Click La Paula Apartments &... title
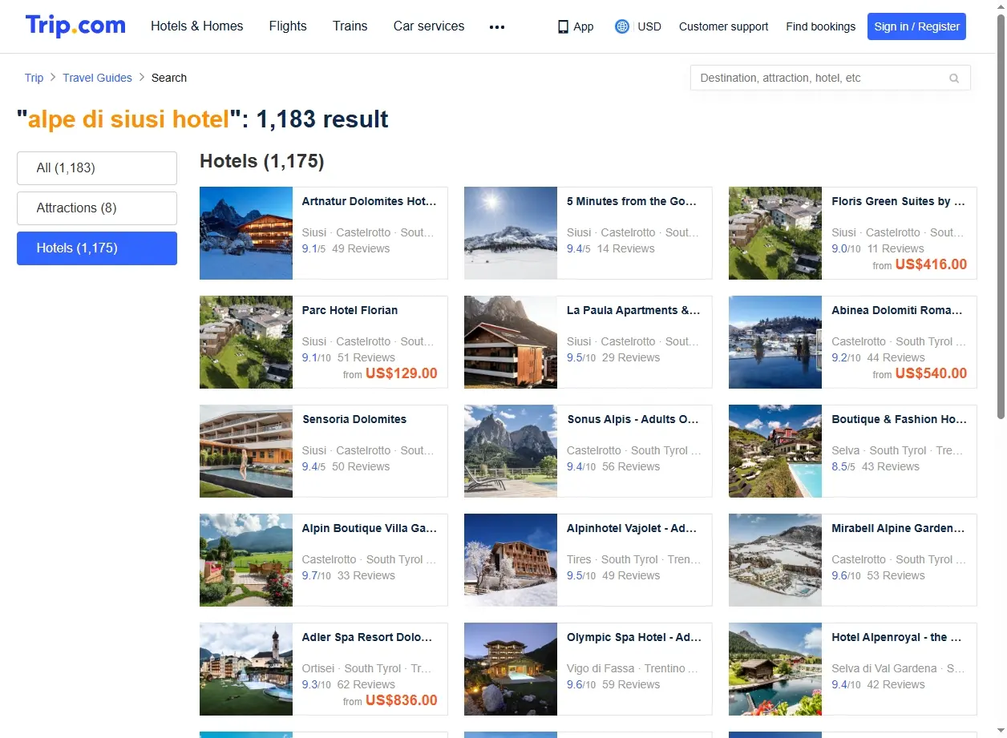The height and width of the screenshot is (738, 1007). 633,310
